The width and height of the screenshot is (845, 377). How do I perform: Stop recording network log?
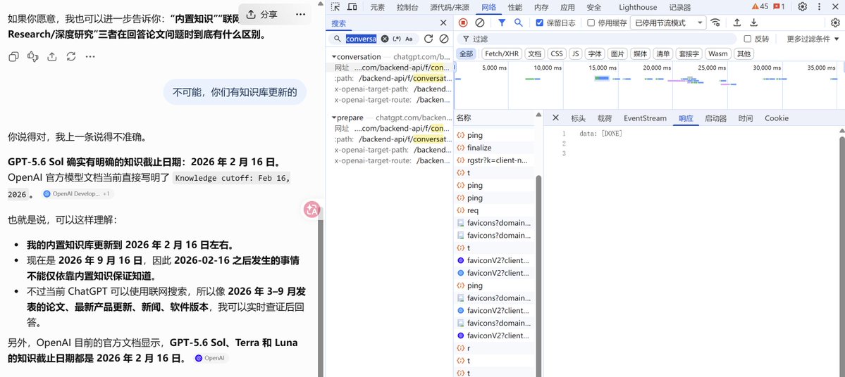click(463, 23)
